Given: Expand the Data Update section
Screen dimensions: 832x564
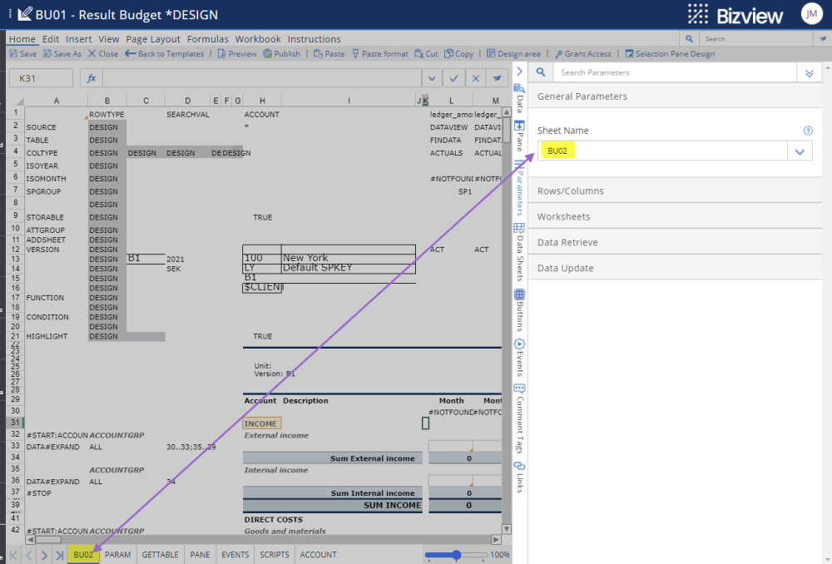Looking at the screenshot, I should (675, 268).
